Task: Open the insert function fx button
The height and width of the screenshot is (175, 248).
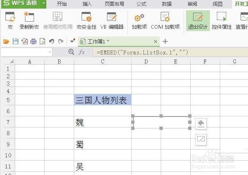Action: (x=82, y=52)
